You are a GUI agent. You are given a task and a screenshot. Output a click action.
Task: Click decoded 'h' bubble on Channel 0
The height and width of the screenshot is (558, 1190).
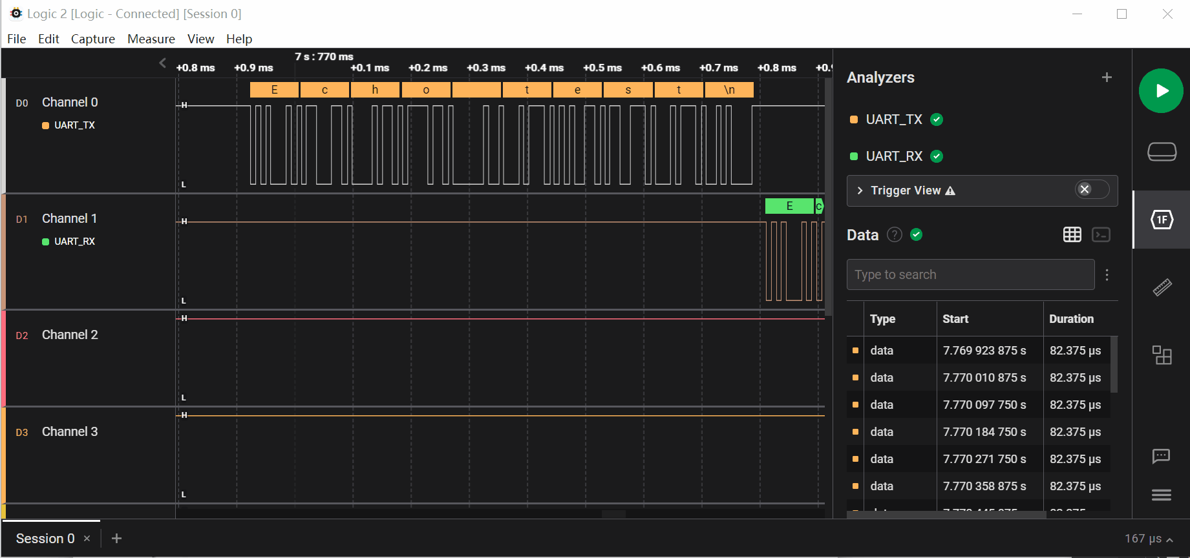pos(375,90)
